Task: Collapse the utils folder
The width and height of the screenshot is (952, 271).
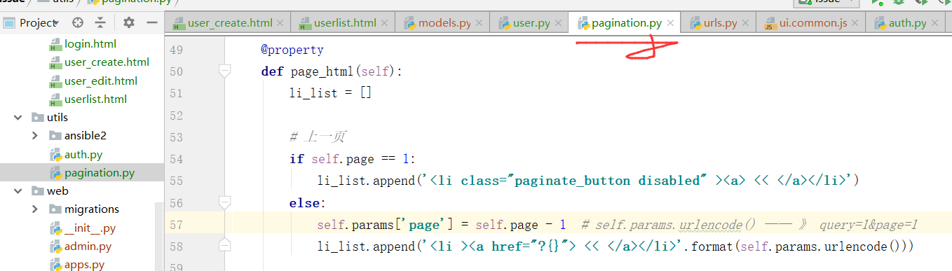Action: point(18,117)
